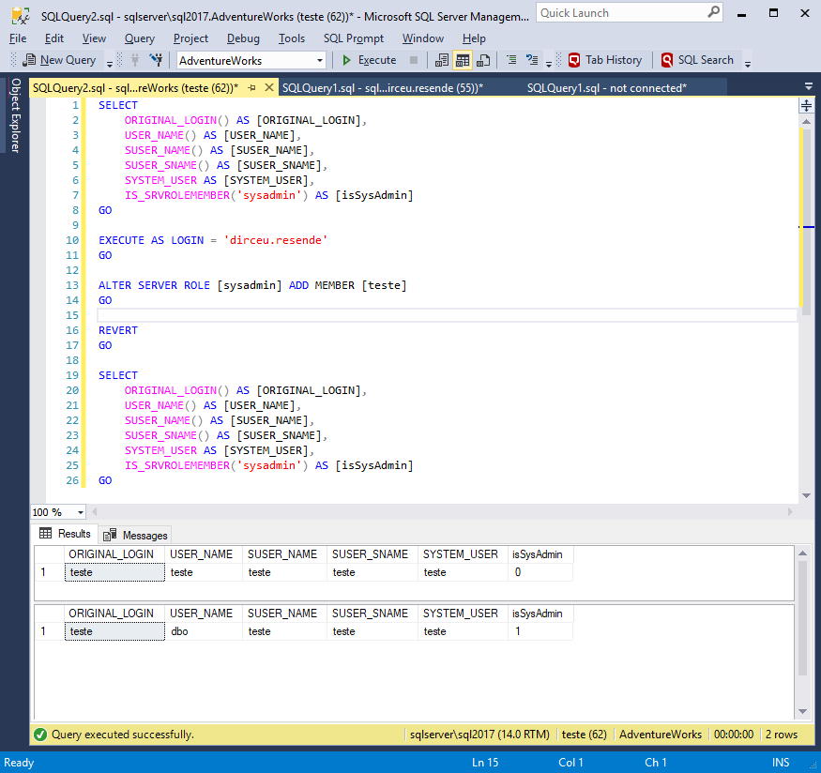Open the SQL Prompt menu

(354, 38)
